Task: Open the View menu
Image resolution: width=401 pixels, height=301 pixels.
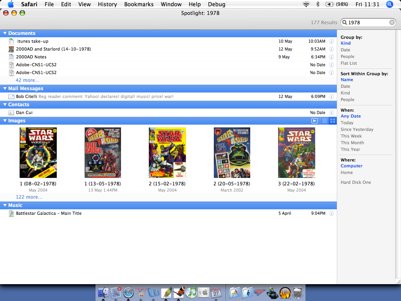Action: pyautogui.click(x=85, y=4)
